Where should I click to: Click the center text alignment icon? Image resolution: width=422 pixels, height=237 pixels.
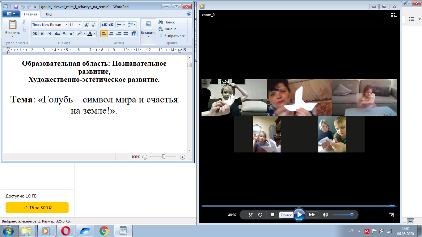coord(111,34)
